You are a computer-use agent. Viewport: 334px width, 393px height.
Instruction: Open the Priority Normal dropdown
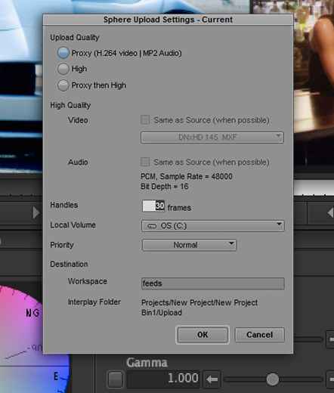[x=189, y=245]
